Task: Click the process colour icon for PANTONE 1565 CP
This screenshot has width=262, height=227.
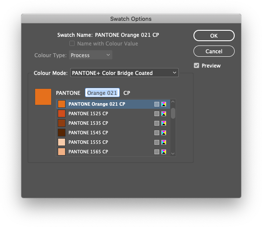Action: pyautogui.click(x=157, y=152)
